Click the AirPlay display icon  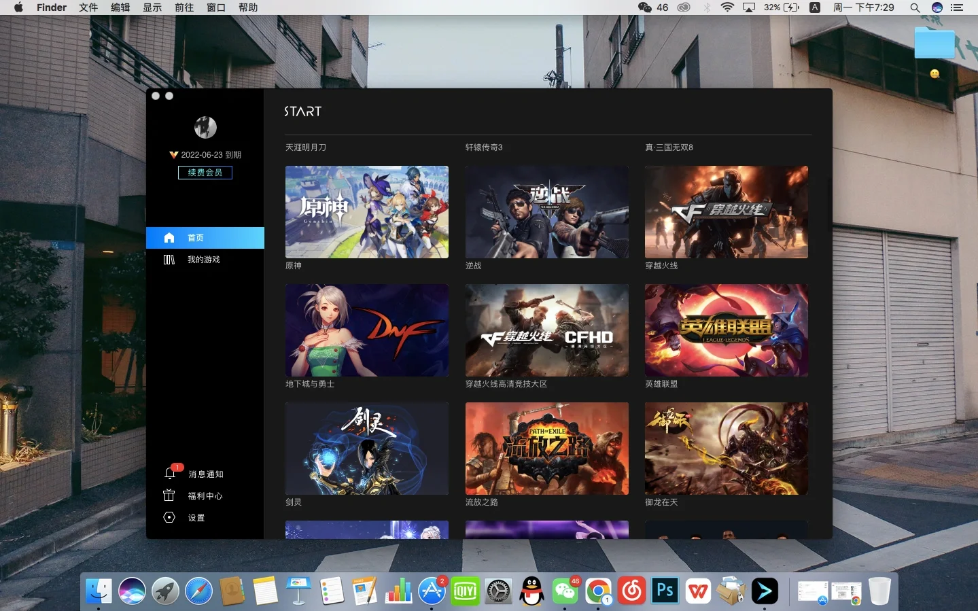pos(749,7)
